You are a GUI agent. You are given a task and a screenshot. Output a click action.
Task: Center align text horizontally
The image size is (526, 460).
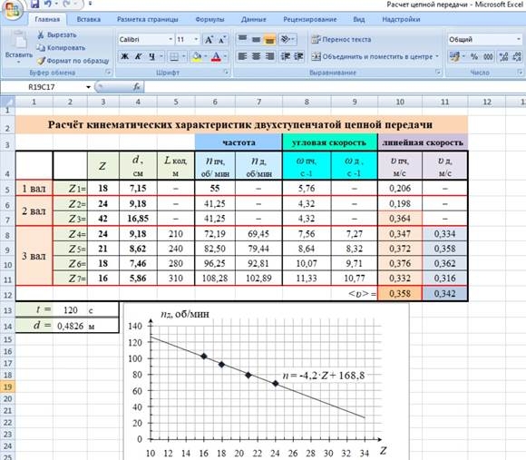[x=256, y=56]
